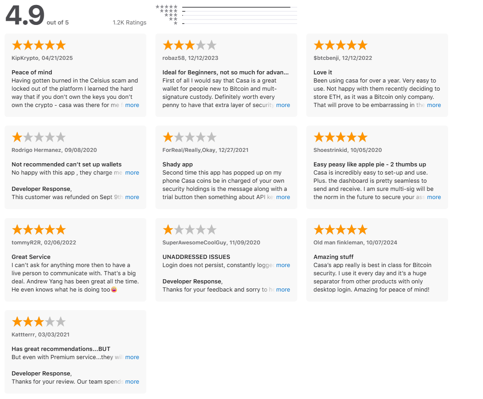Click the stars on Old man finkleman's review

click(340, 230)
